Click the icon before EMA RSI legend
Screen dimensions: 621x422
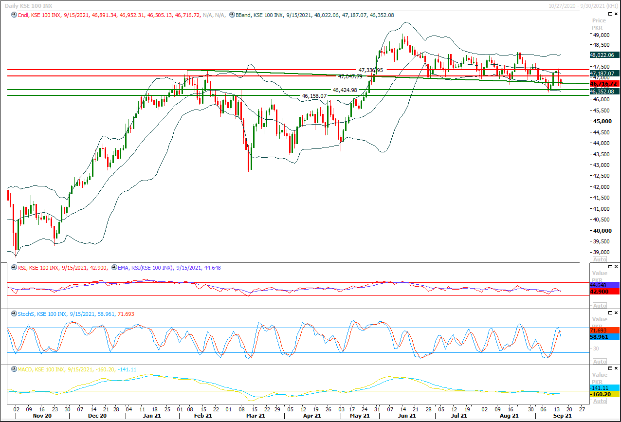tap(114, 268)
